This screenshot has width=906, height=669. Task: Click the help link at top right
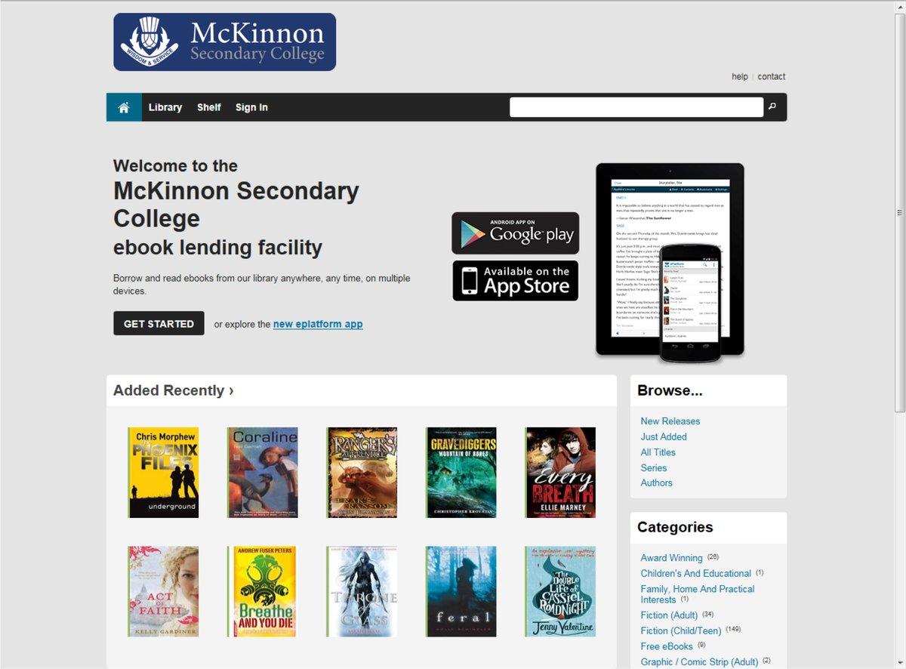point(740,76)
